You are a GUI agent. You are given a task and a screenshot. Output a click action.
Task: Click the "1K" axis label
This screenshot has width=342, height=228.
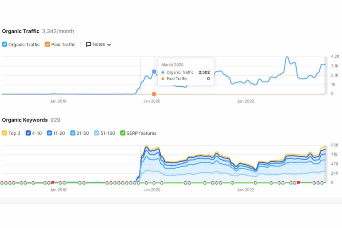point(333,84)
